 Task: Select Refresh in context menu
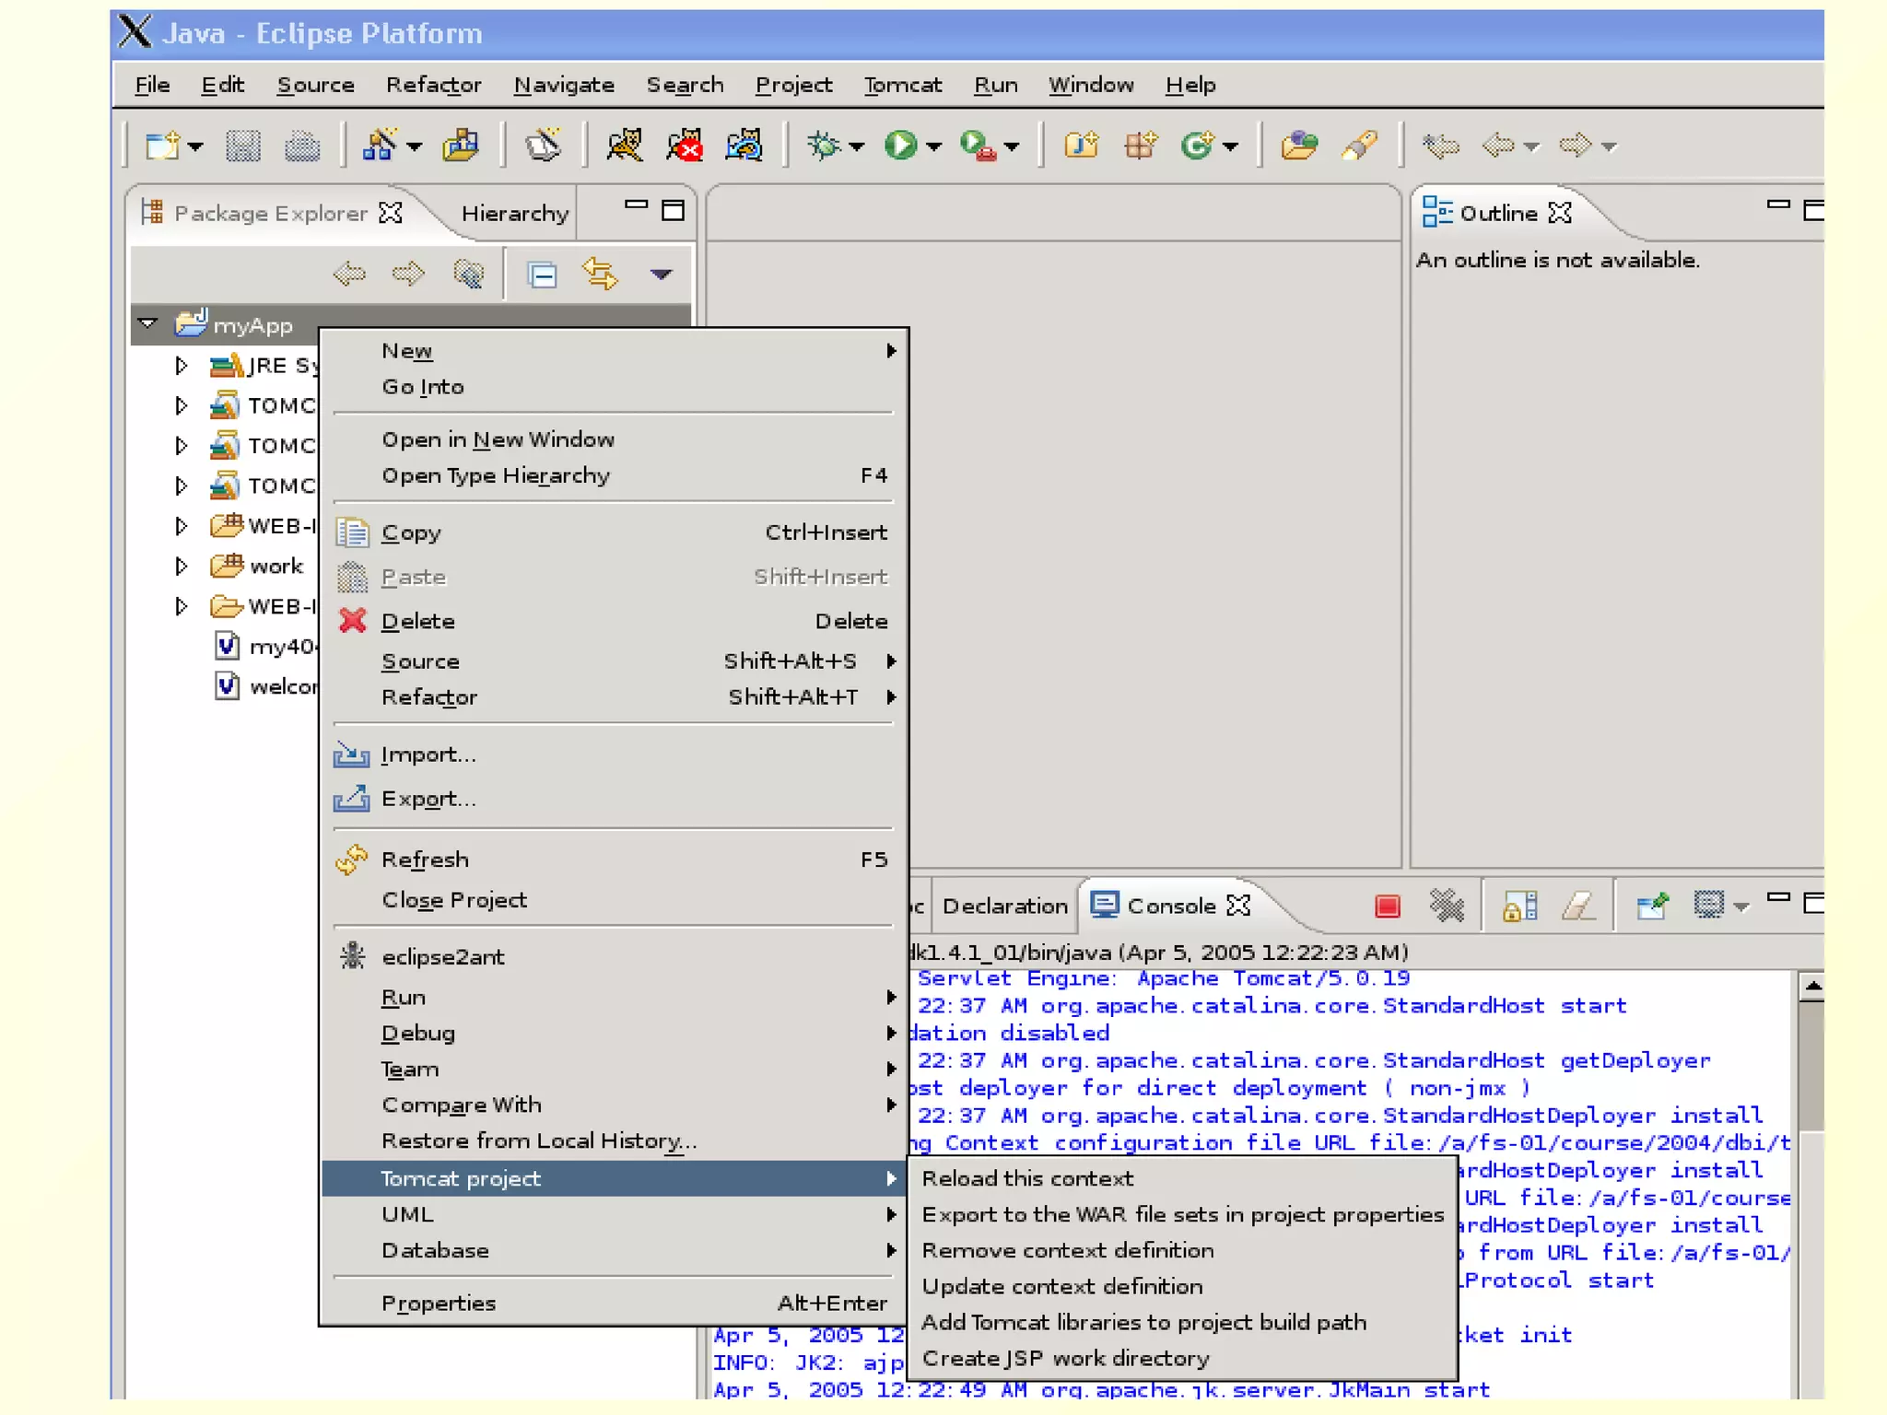[x=614, y=860]
